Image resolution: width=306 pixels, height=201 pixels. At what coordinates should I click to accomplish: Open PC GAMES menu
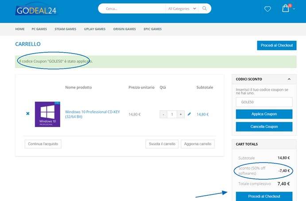click(x=39, y=29)
